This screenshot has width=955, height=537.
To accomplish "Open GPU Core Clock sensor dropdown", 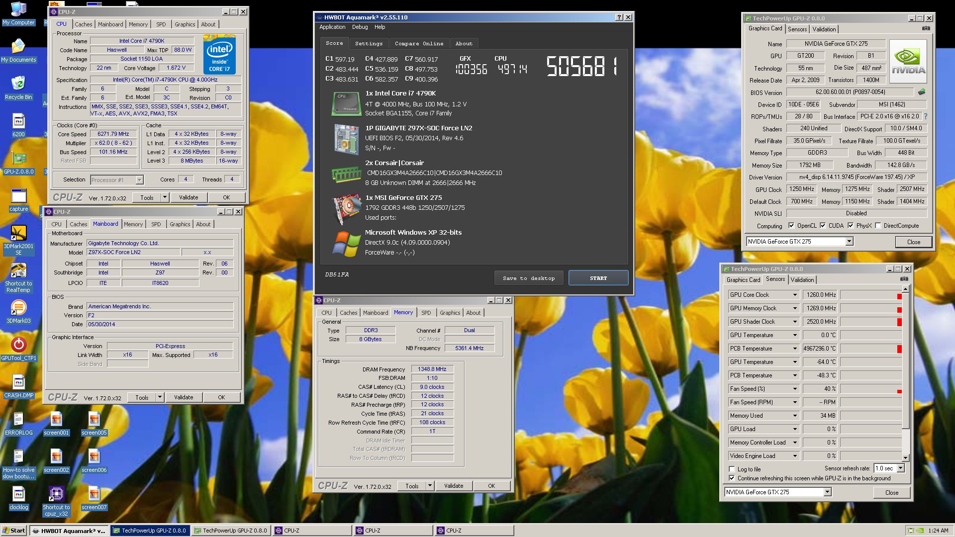I will point(794,295).
